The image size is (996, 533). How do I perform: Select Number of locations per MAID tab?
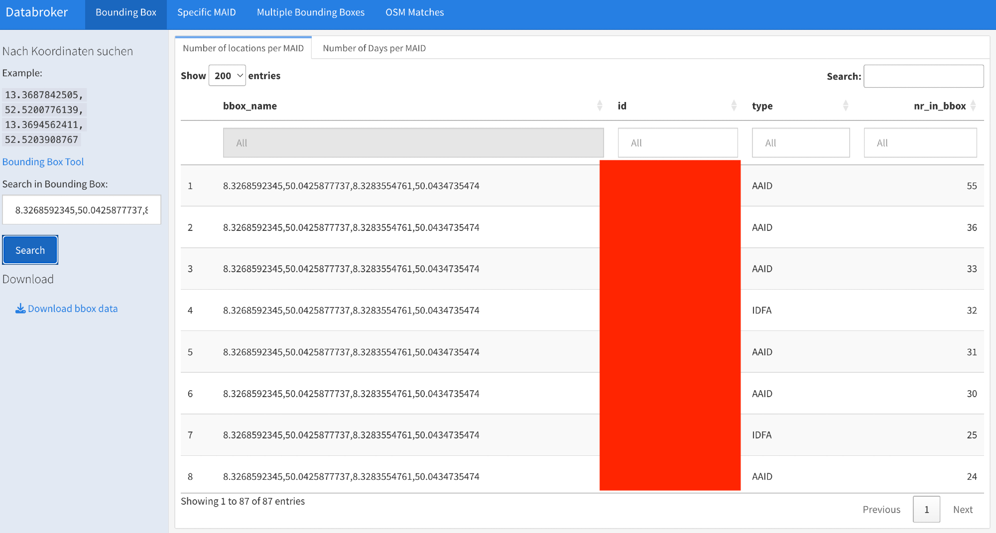click(x=243, y=48)
